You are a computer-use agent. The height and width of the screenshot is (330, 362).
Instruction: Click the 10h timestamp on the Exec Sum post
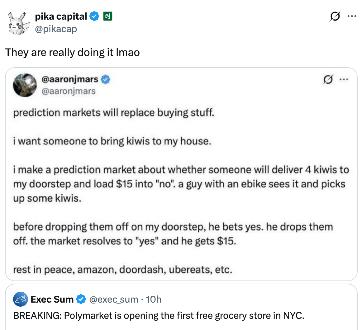pos(154,299)
